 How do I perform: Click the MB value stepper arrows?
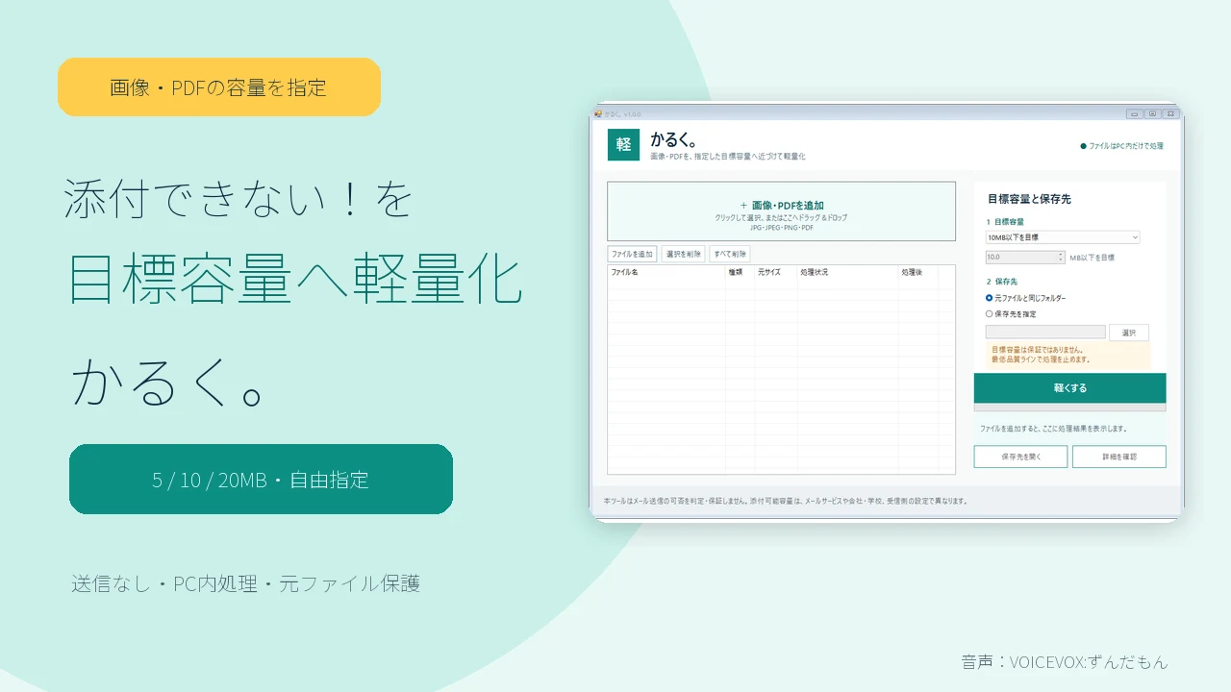coord(1061,258)
